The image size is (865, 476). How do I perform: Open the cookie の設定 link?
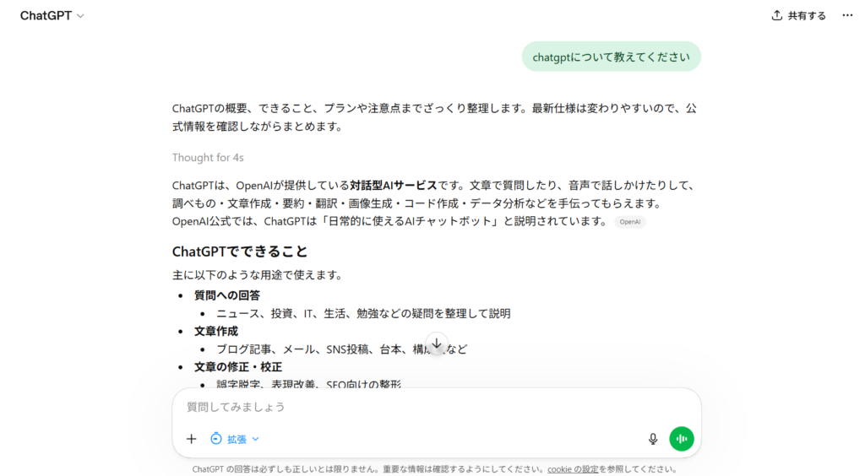(x=573, y=469)
